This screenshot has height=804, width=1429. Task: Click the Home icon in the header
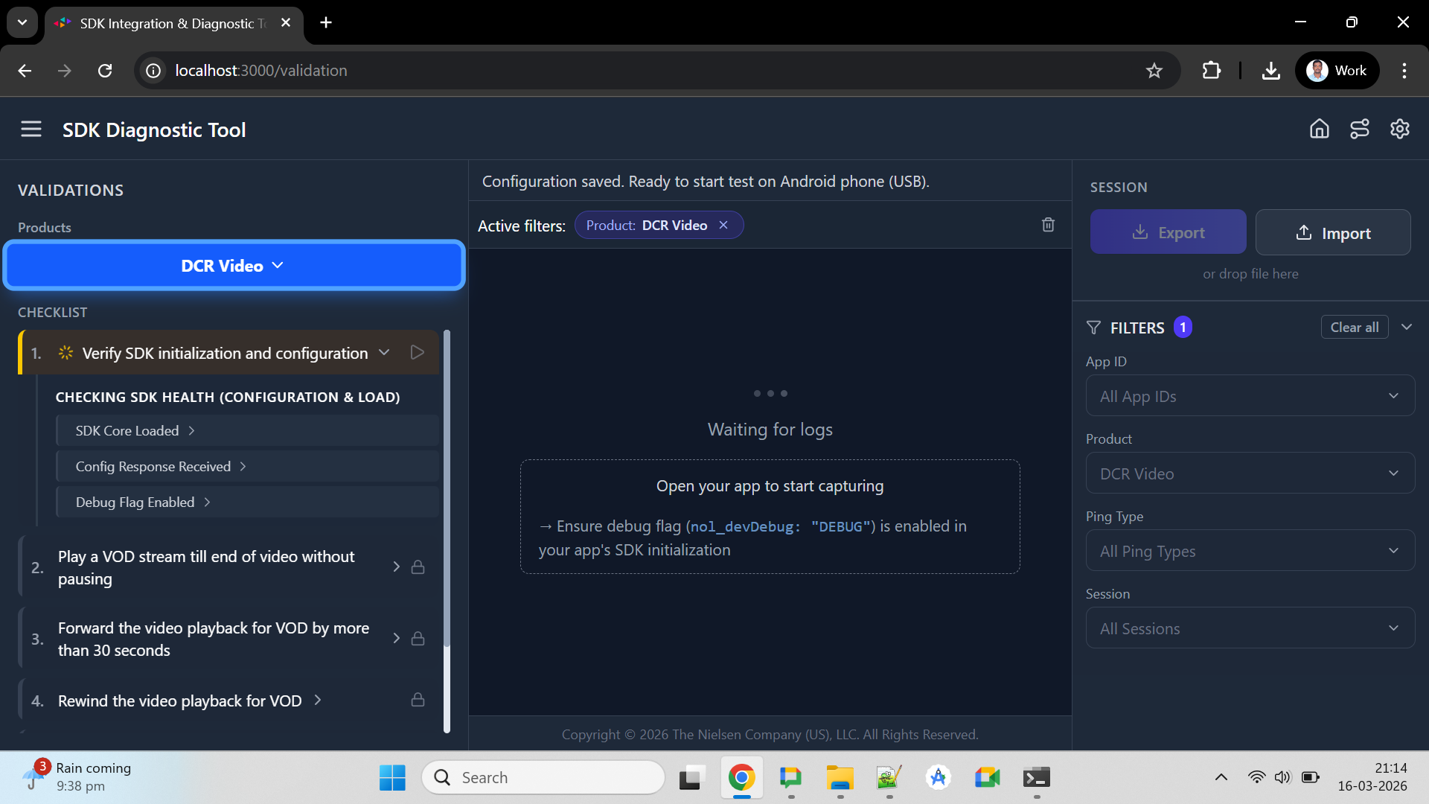tap(1319, 128)
